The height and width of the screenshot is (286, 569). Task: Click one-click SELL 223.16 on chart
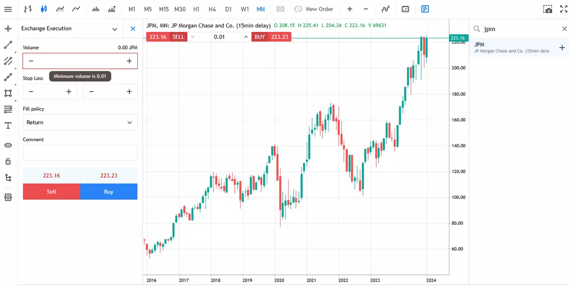(x=167, y=37)
